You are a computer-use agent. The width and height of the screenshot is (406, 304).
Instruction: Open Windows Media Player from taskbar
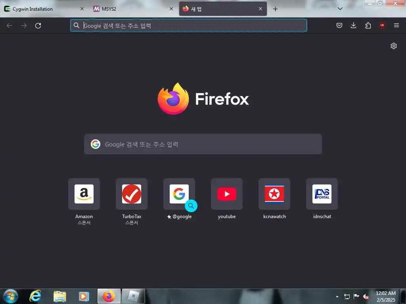tap(84, 296)
